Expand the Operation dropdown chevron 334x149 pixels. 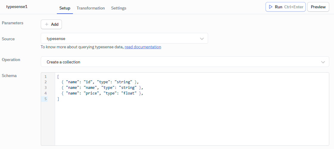(x=323, y=62)
